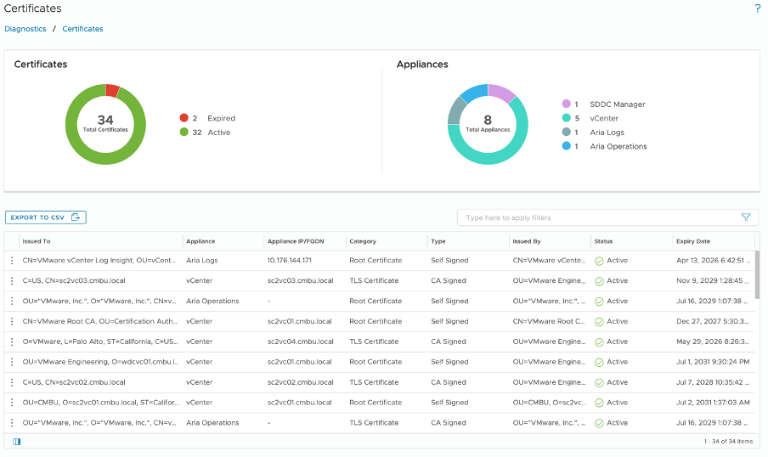
Task: Click Active status icon in first row
Action: (599, 261)
